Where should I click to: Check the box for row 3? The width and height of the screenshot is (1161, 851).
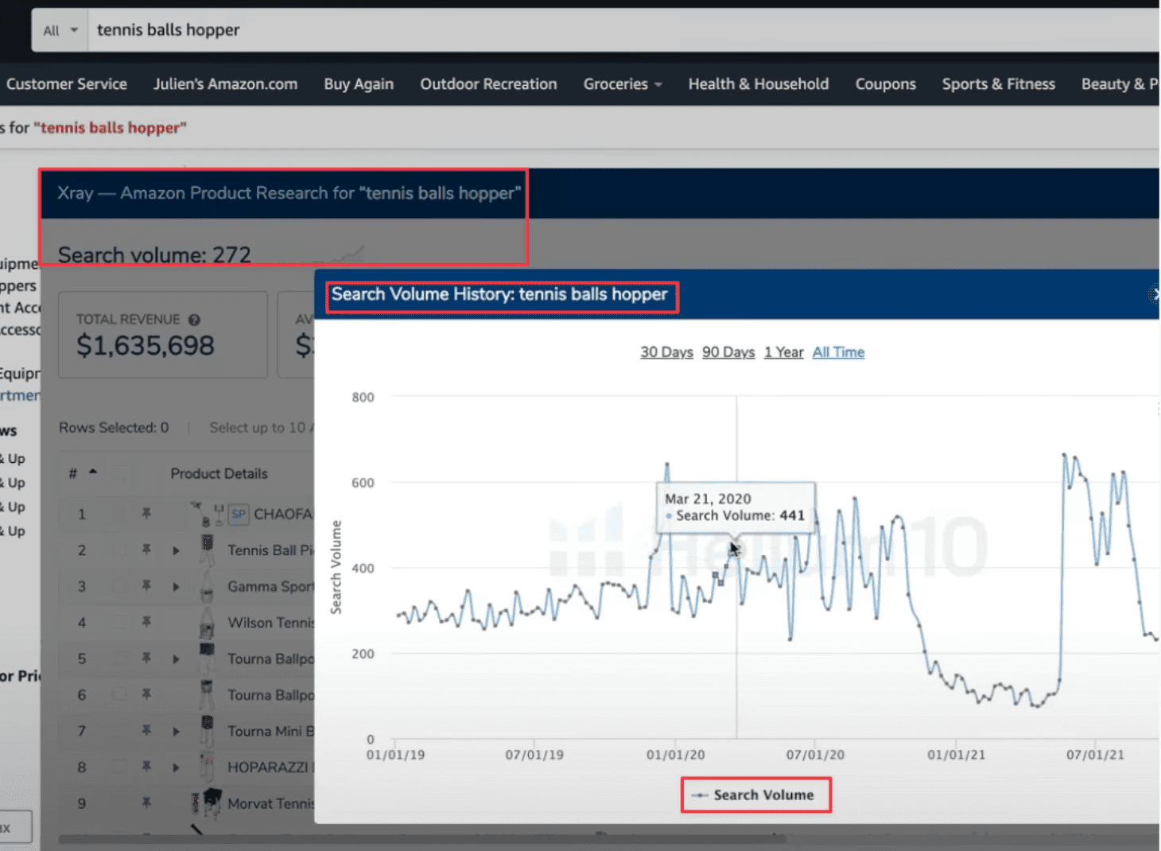pos(120,586)
